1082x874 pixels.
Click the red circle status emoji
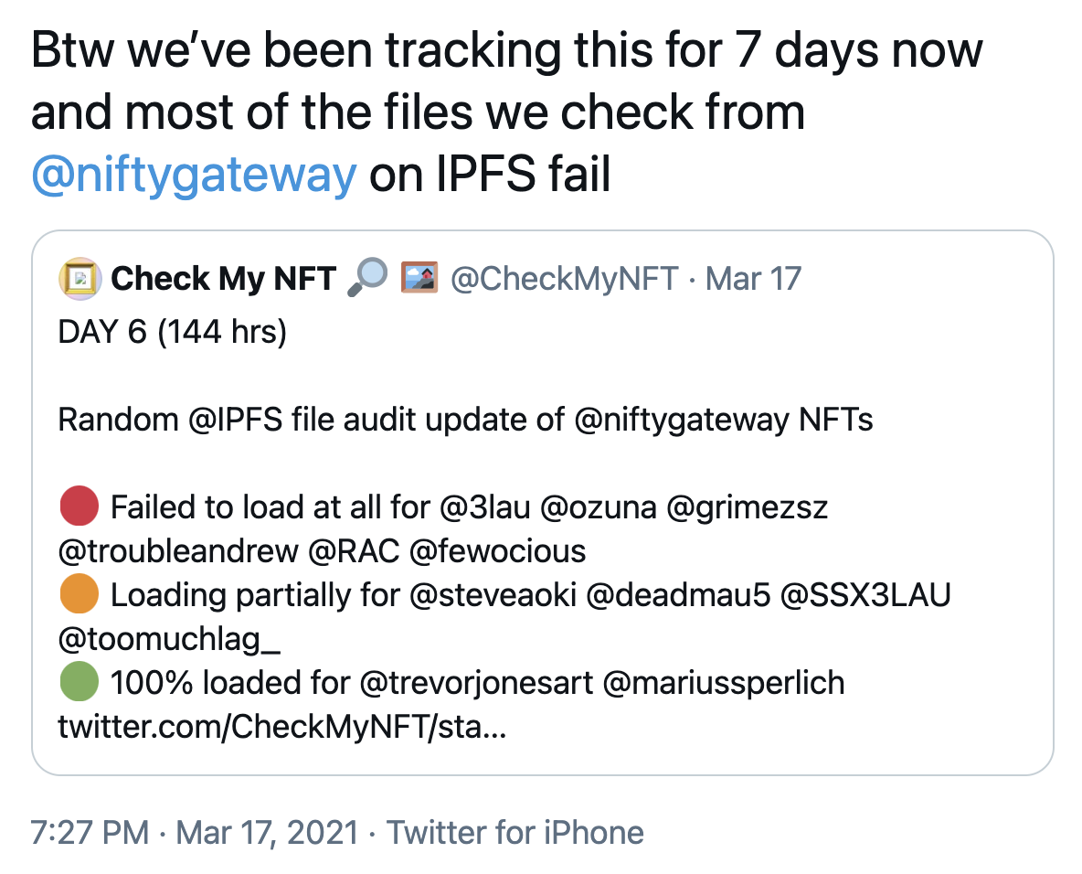(x=79, y=506)
